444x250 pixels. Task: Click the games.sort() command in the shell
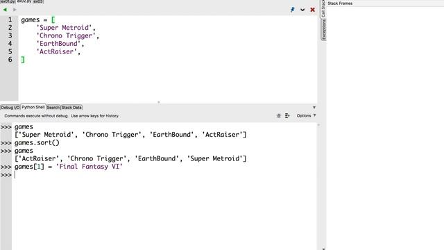click(x=37, y=142)
